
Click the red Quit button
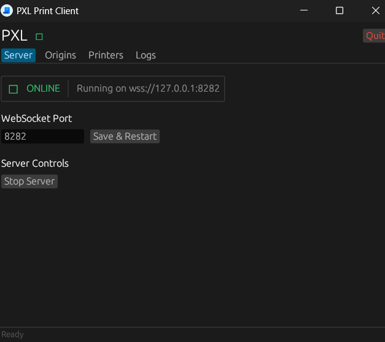pyautogui.click(x=374, y=36)
